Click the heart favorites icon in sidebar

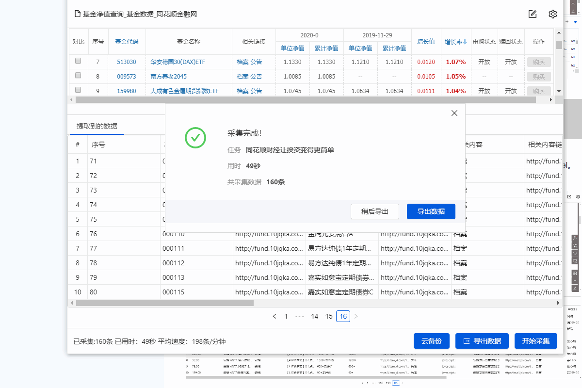(575, 253)
